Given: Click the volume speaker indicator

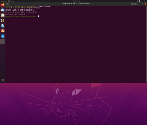Looking at the screenshot, I should pyautogui.click(x=142, y=1).
